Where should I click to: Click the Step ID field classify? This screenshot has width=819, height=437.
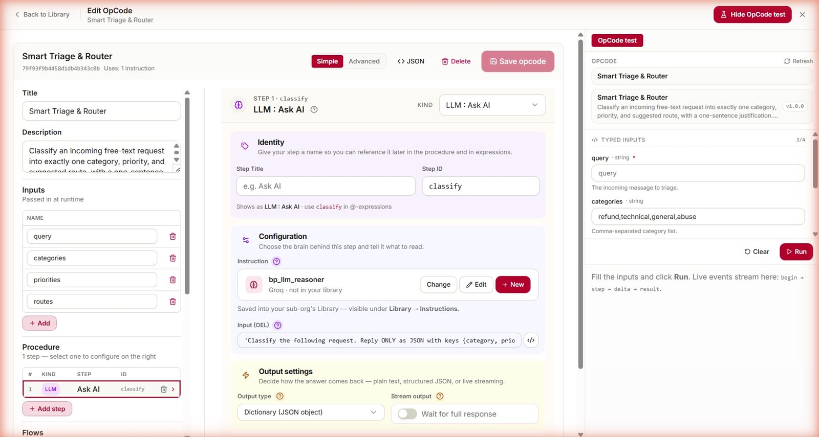[480, 186]
